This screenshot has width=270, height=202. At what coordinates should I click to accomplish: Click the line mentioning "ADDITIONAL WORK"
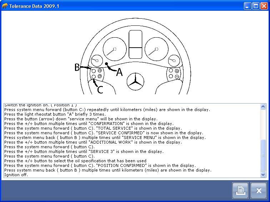click(x=93, y=142)
